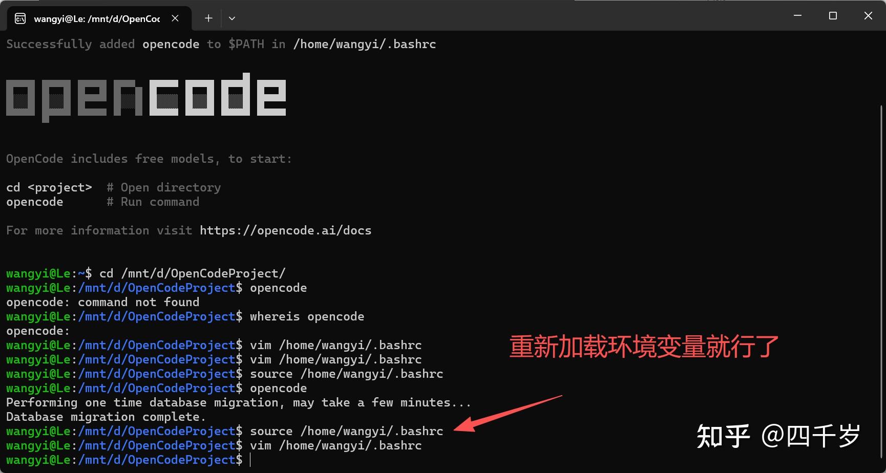Click the 'whereis opencode' command text

coord(307,316)
